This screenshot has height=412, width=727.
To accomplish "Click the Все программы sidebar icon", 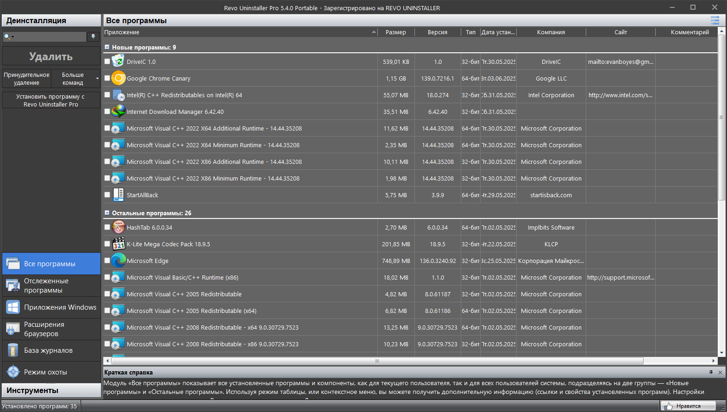I will [x=13, y=264].
